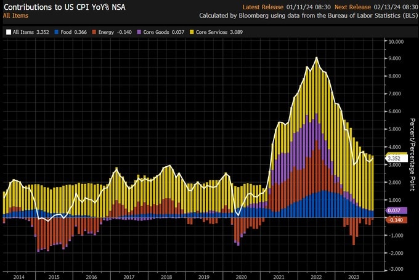Click the 2014 label on time axis
This screenshot has height=280, width=419.
click(x=18, y=277)
